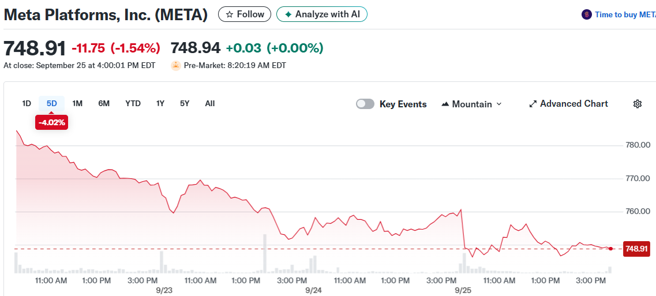
Task: Click the Analyze with AI button
Action: pyautogui.click(x=322, y=14)
